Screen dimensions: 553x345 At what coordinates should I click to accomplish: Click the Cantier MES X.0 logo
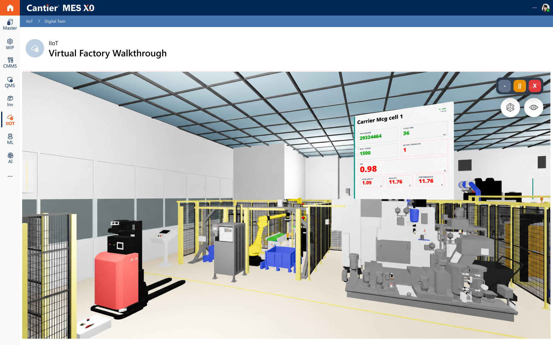pos(60,8)
